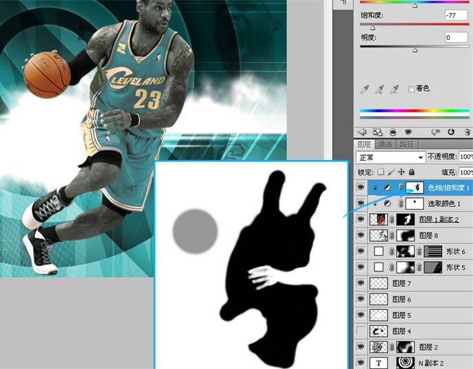
Task: Show the hidden 图层 4 layer
Action: click(x=361, y=331)
